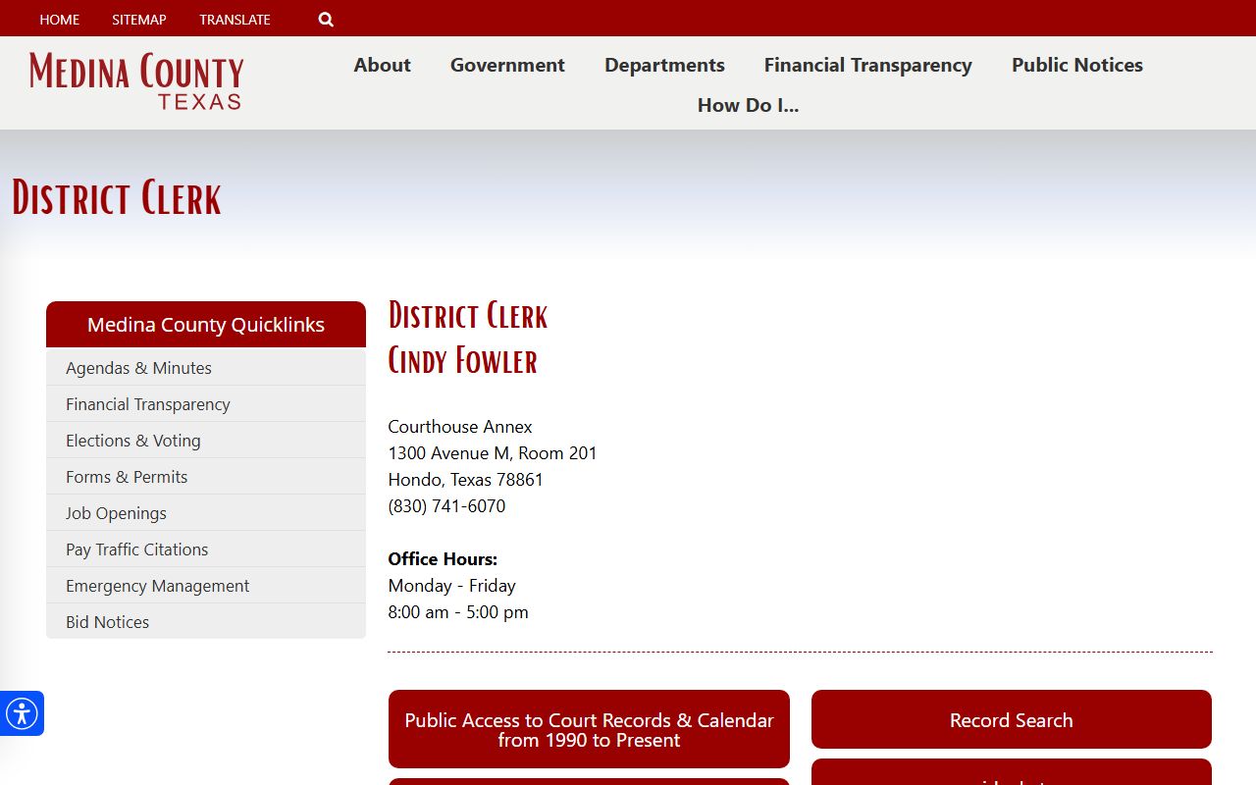The width and height of the screenshot is (1256, 785).
Task: Open Public Access to Court Records button
Action: (589, 729)
